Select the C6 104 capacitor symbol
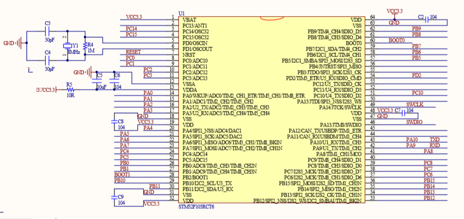This screenshot has height=219, width=464. point(114,81)
